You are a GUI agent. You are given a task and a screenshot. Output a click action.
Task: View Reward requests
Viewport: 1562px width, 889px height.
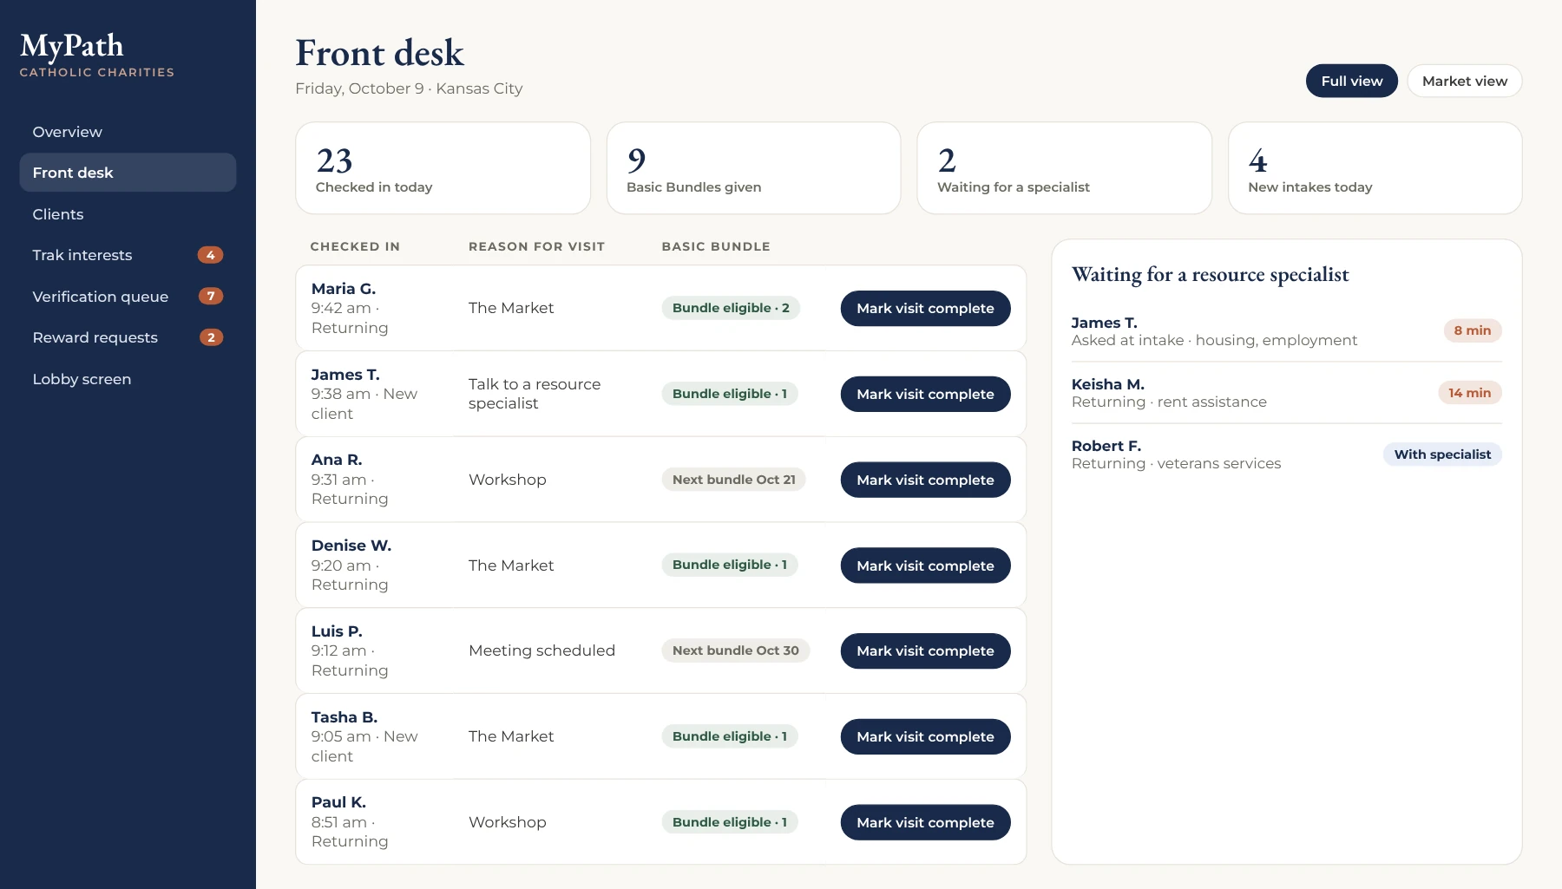128,337
